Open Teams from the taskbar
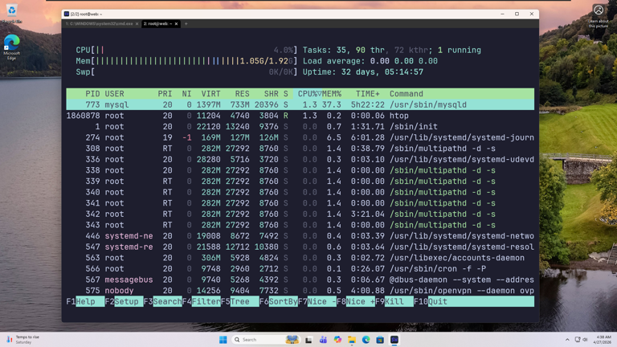The width and height of the screenshot is (617, 347). (323, 340)
